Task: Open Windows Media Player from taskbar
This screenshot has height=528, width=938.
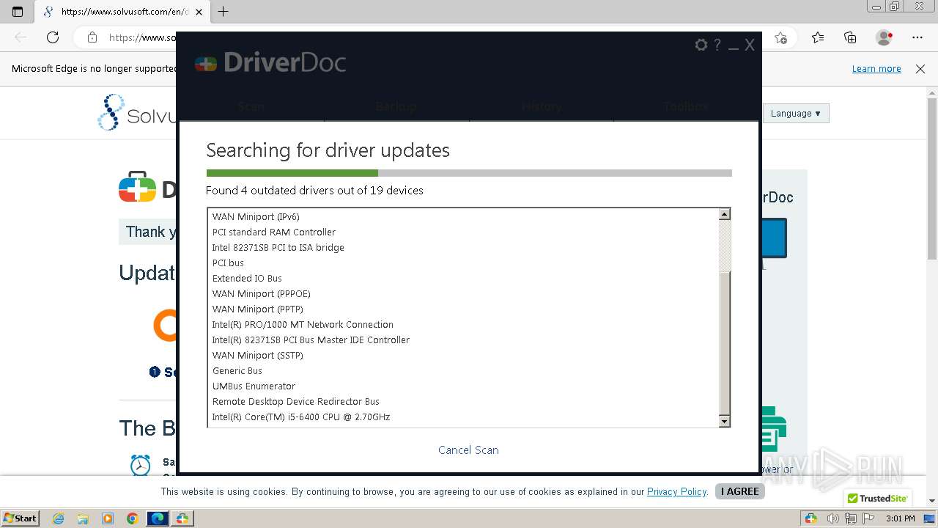Action: pos(108,518)
